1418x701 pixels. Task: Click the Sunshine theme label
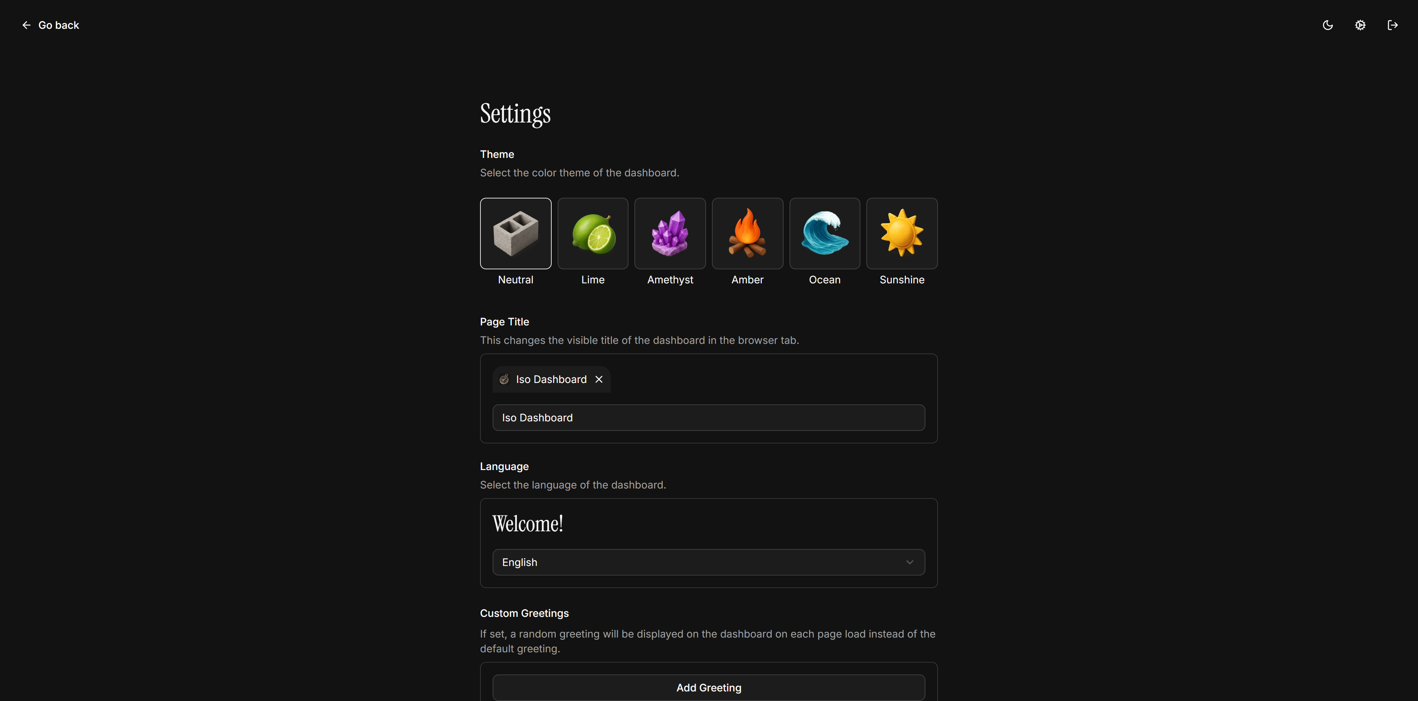901,280
